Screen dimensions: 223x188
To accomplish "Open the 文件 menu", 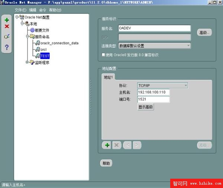I will coord(20,10).
